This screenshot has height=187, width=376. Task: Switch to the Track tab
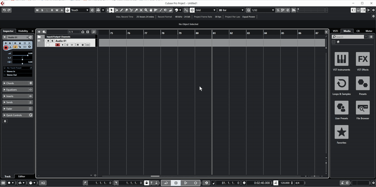point(7,176)
